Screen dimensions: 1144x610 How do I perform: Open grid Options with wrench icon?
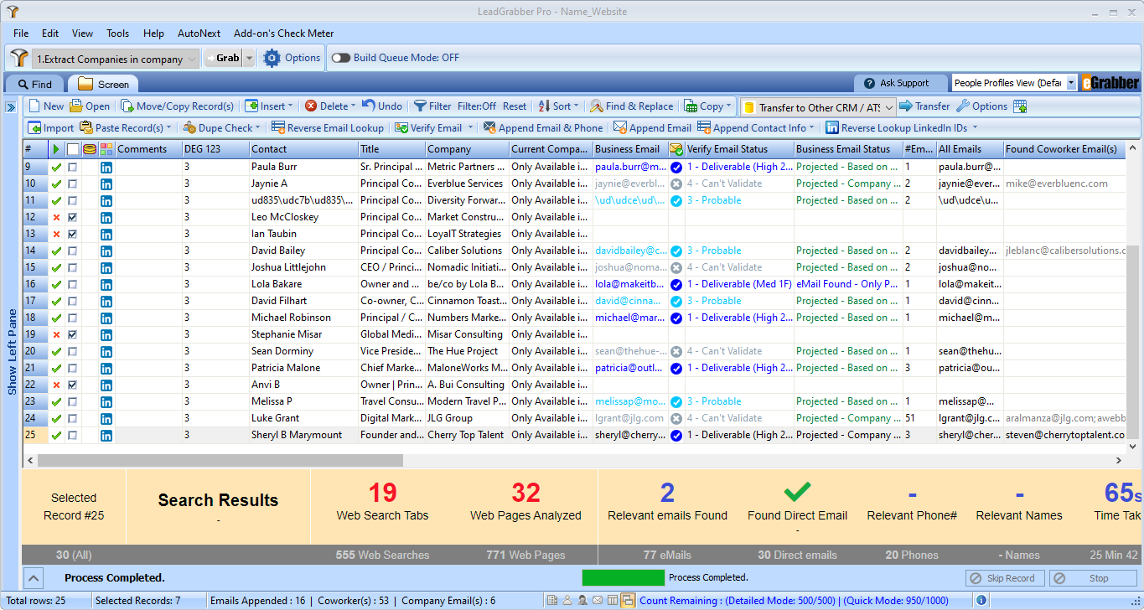pyautogui.click(x=981, y=106)
